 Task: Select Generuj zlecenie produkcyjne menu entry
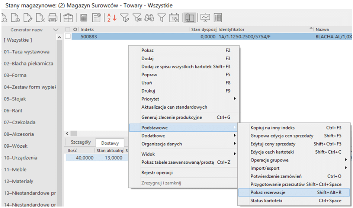point(171,117)
